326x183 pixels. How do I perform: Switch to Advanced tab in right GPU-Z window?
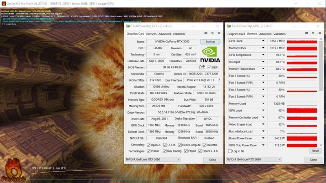point(265,34)
